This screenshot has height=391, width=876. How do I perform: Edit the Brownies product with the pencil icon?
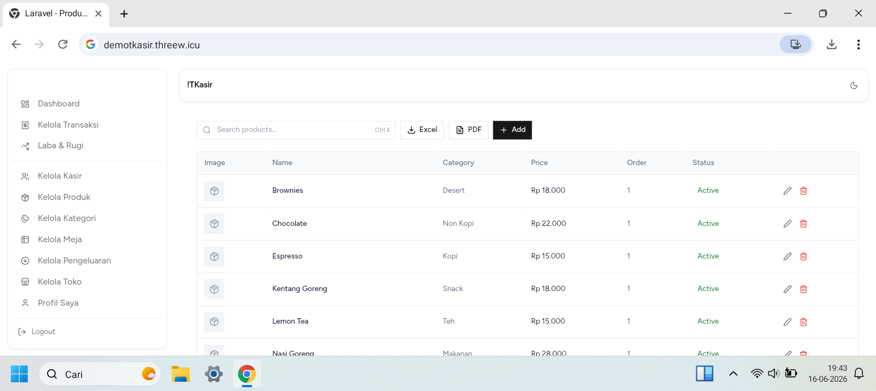pyautogui.click(x=787, y=191)
